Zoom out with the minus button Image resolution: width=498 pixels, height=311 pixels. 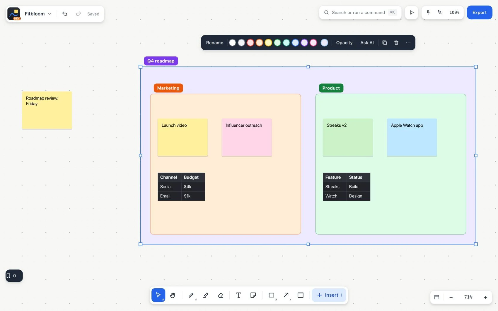click(451, 297)
